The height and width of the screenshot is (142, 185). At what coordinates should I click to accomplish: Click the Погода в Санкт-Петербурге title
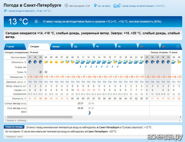click(32, 5)
